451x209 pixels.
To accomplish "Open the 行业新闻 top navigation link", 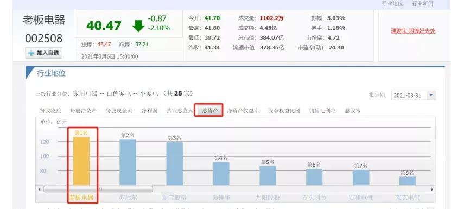I will click(423, 4).
